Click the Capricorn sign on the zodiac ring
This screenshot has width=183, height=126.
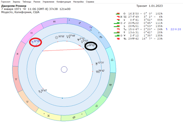pos(54,22)
